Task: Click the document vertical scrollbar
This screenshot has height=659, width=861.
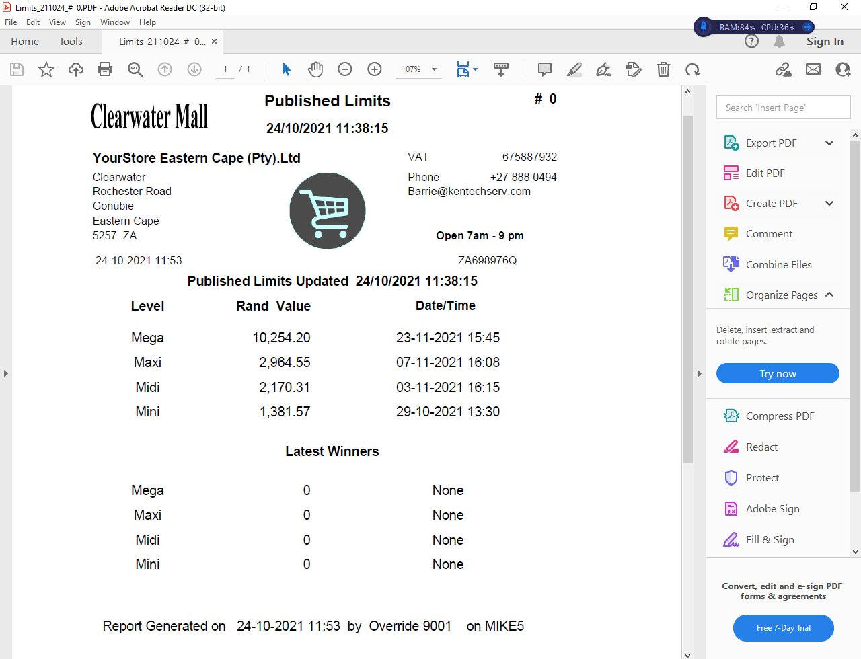Action: pyautogui.click(x=687, y=289)
